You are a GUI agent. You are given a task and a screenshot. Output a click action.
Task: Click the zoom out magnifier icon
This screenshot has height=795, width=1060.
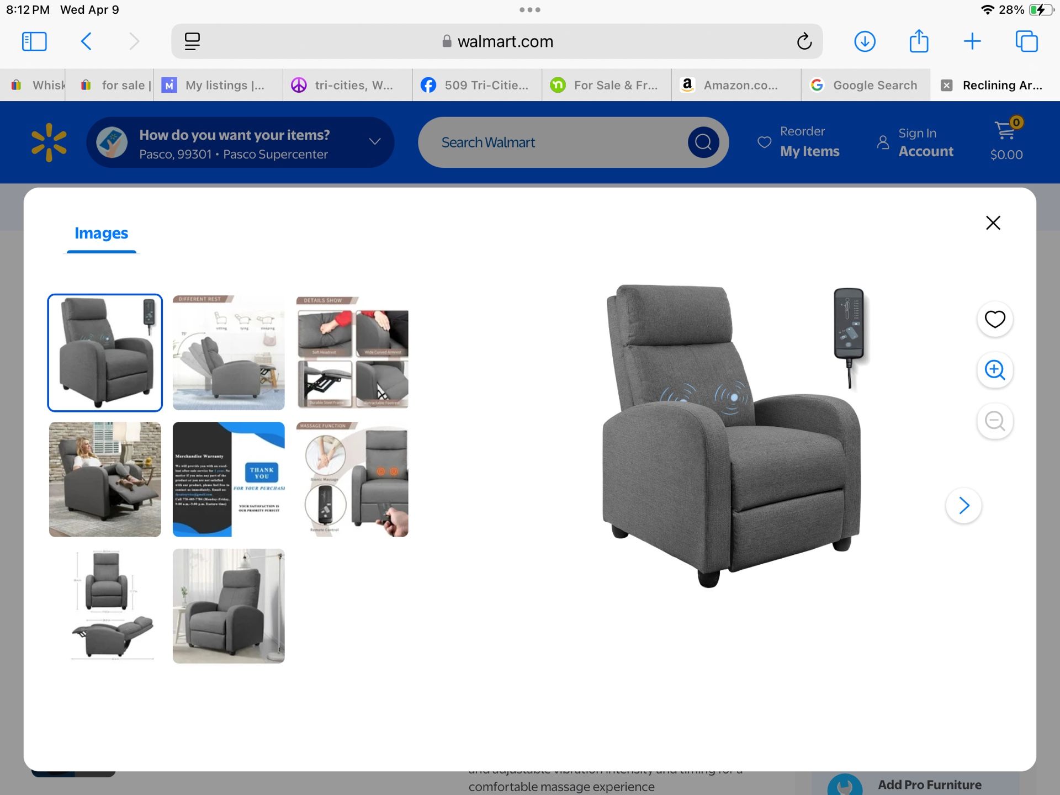point(995,421)
